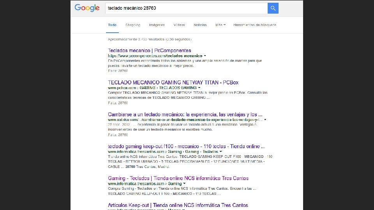This screenshot has height=210, width=374.
Task: Go to the Vídeos tab
Action: 179,25
